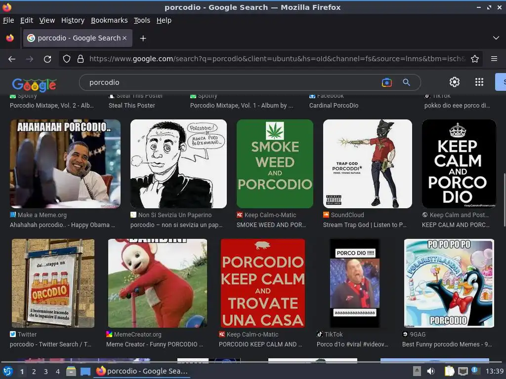The image size is (506, 379).
Task: Switch to workspace 2
Action: point(34,372)
